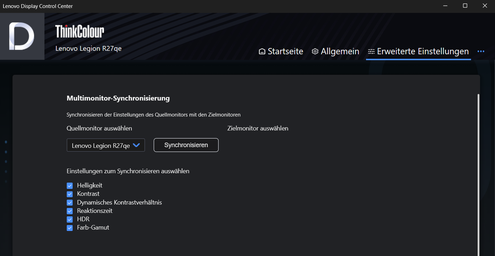Disable Dynamisches Kontrastverhältnis sync checkbox

coord(70,202)
